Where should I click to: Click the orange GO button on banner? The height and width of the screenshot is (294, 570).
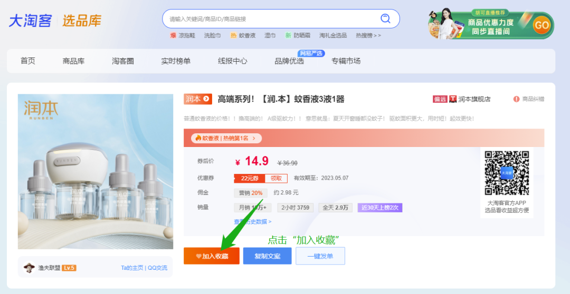(x=541, y=25)
